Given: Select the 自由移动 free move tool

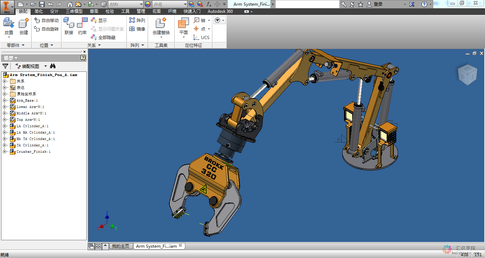Looking at the screenshot, I should pyautogui.click(x=46, y=21).
